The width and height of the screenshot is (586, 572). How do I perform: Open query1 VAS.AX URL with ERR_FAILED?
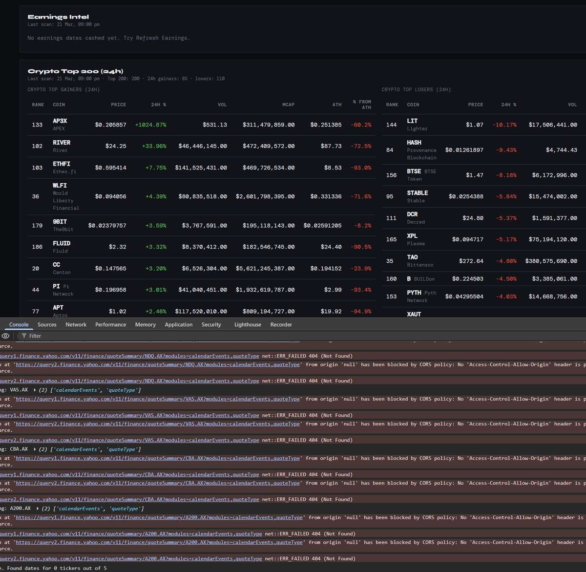coord(129,416)
